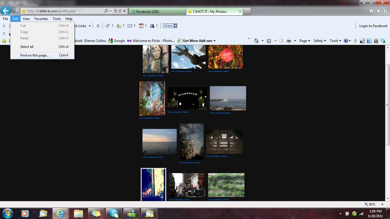Expand the Page dropdown in command bar
Screen dimensions: 390x219
click(304, 41)
